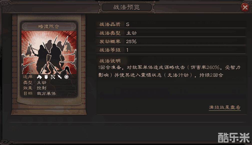Click the cavalry horse-head troop icon
The image size is (252, 145).
39,77
